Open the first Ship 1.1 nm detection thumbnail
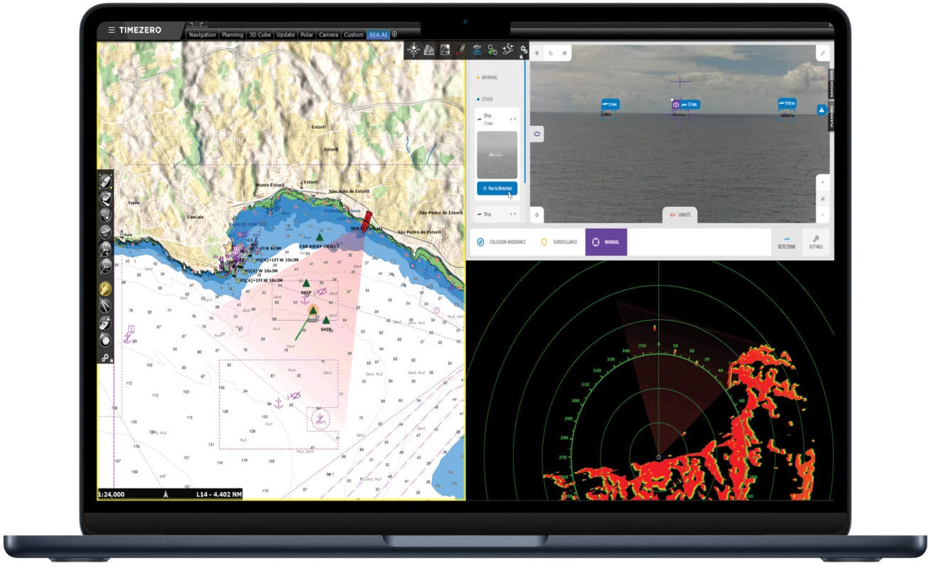The width and height of the screenshot is (928, 571). click(497, 154)
